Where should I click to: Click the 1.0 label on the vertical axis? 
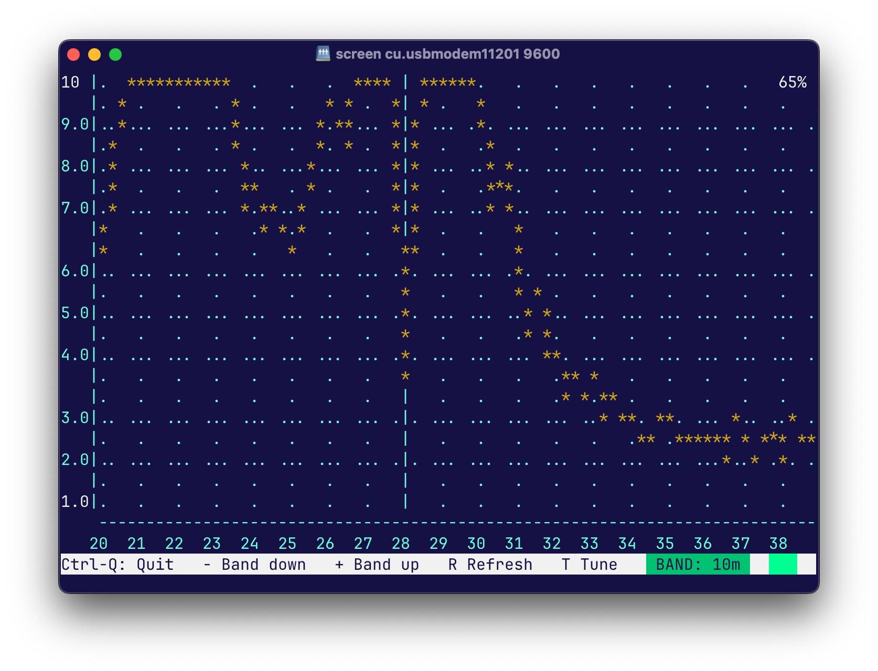pyautogui.click(x=75, y=502)
